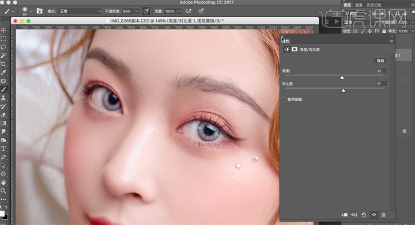Select the Magic Wand tool
The image size is (415, 225).
(3, 55)
